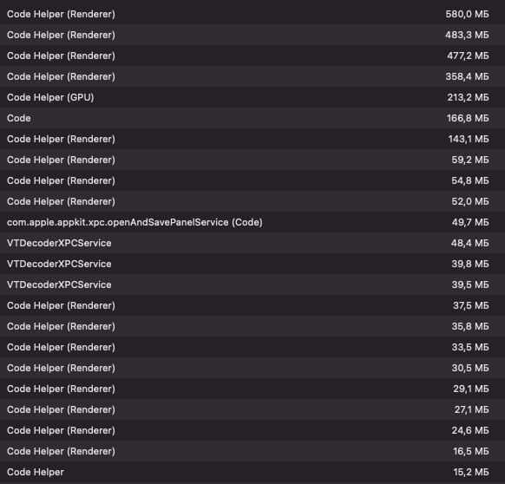The image size is (505, 484).
Task: Select the Code Helper (GPU) process row
Action: click(252, 97)
